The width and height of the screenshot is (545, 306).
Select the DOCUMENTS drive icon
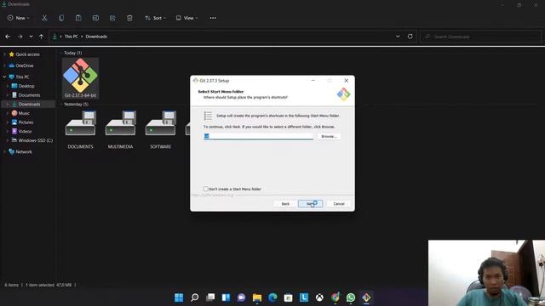click(x=80, y=130)
